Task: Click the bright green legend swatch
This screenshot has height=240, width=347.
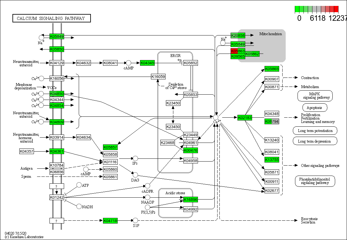Action: click(x=297, y=10)
